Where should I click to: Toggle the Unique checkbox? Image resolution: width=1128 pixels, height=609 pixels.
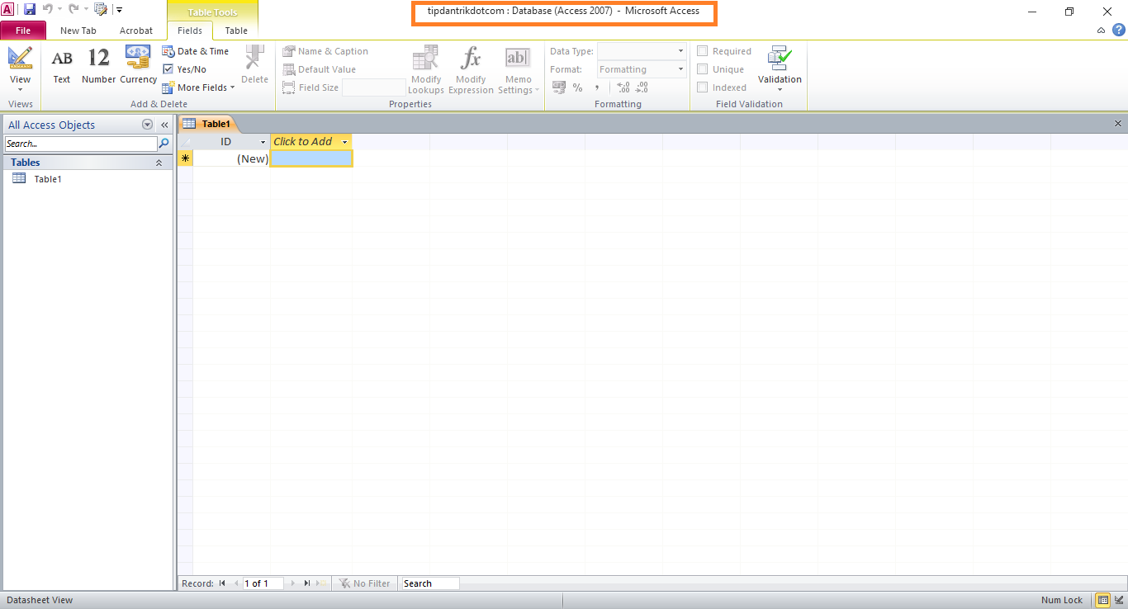point(703,69)
